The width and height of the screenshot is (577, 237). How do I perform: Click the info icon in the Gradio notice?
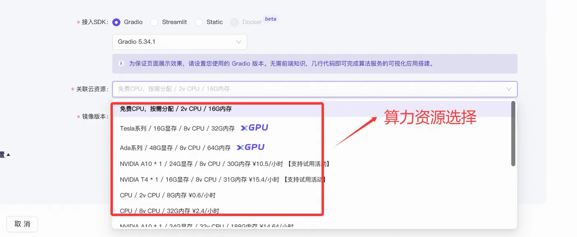coord(121,63)
